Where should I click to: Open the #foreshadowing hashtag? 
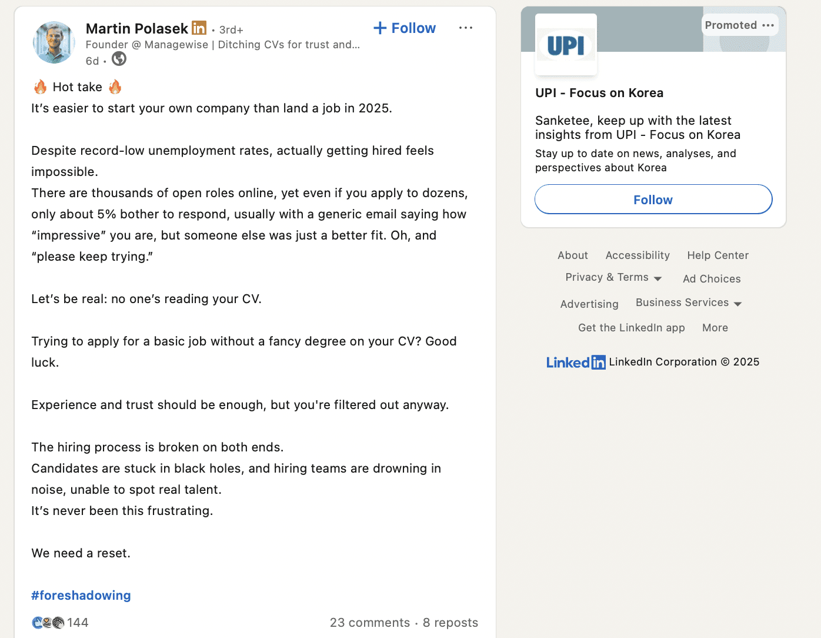pyautogui.click(x=81, y=596)
